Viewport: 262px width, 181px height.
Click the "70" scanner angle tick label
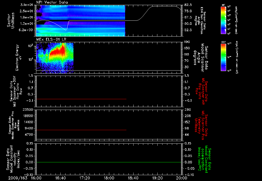pos(186,61)
